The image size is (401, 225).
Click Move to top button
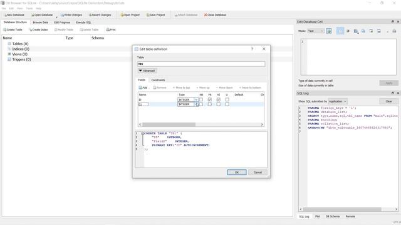coord(181,87)
